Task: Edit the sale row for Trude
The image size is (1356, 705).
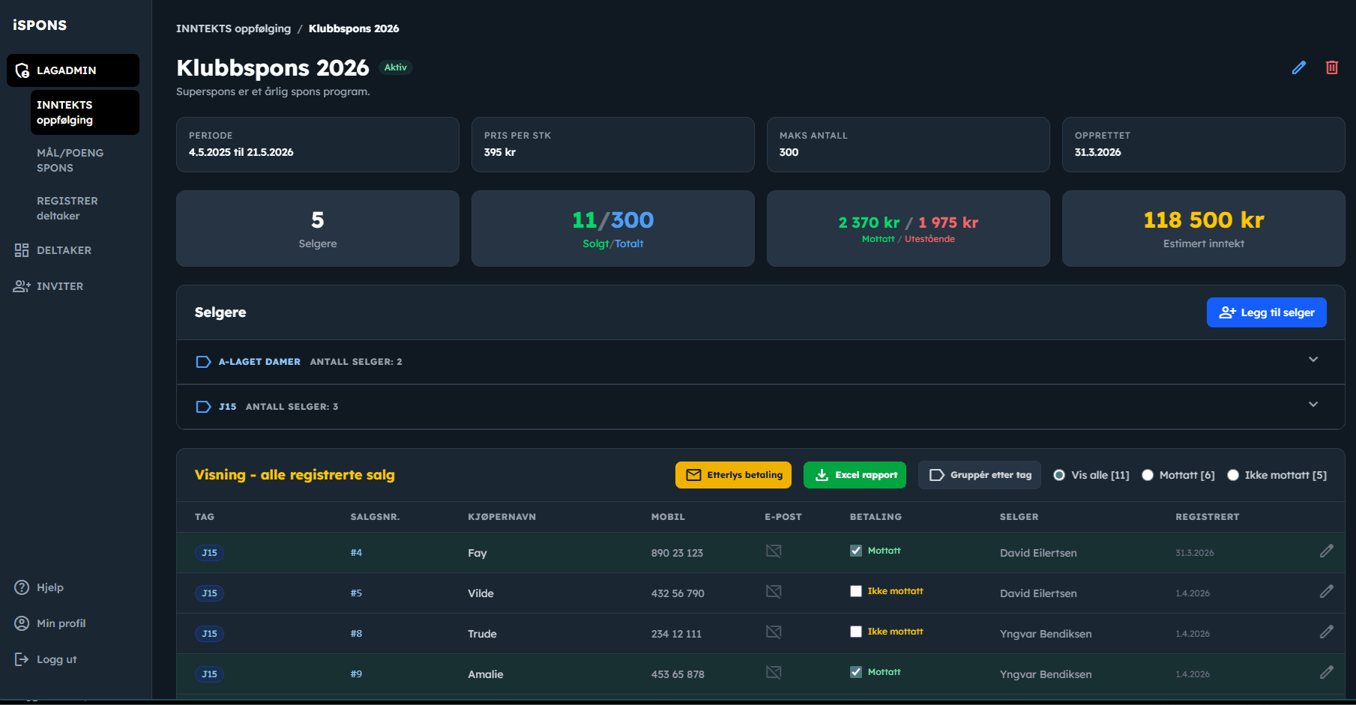Action: click(x=1327, y=632)
